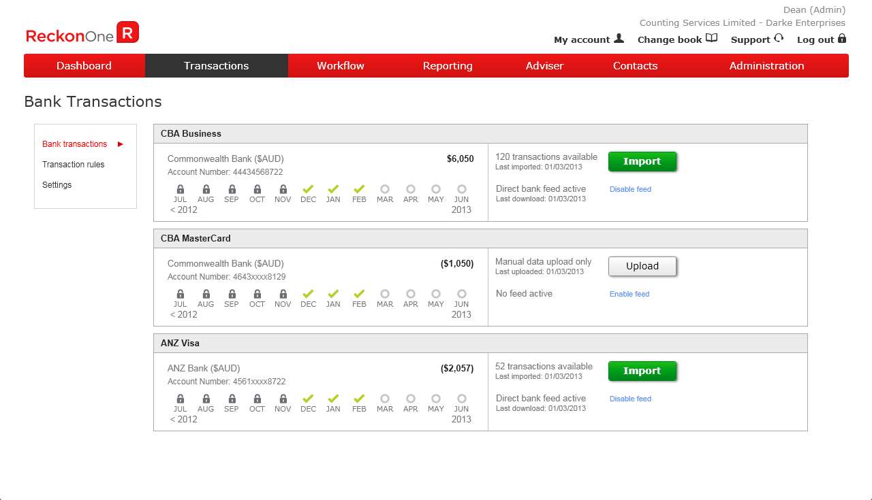Click JAN checkmark in CBA MasterCard
Image resolution: width=872 pixels, height=500 pixels.
333,294
